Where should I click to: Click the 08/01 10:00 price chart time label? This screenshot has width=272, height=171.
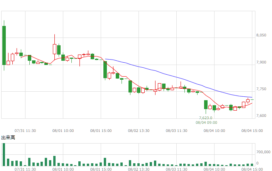pyautogui.click(x=63, y=131)
